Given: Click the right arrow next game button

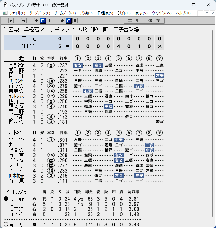Looking at the screenshot, I should coord(24,21).
